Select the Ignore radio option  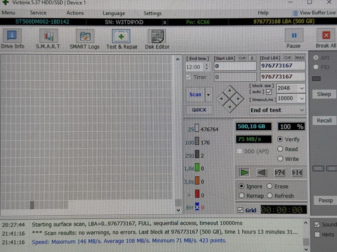241,186
